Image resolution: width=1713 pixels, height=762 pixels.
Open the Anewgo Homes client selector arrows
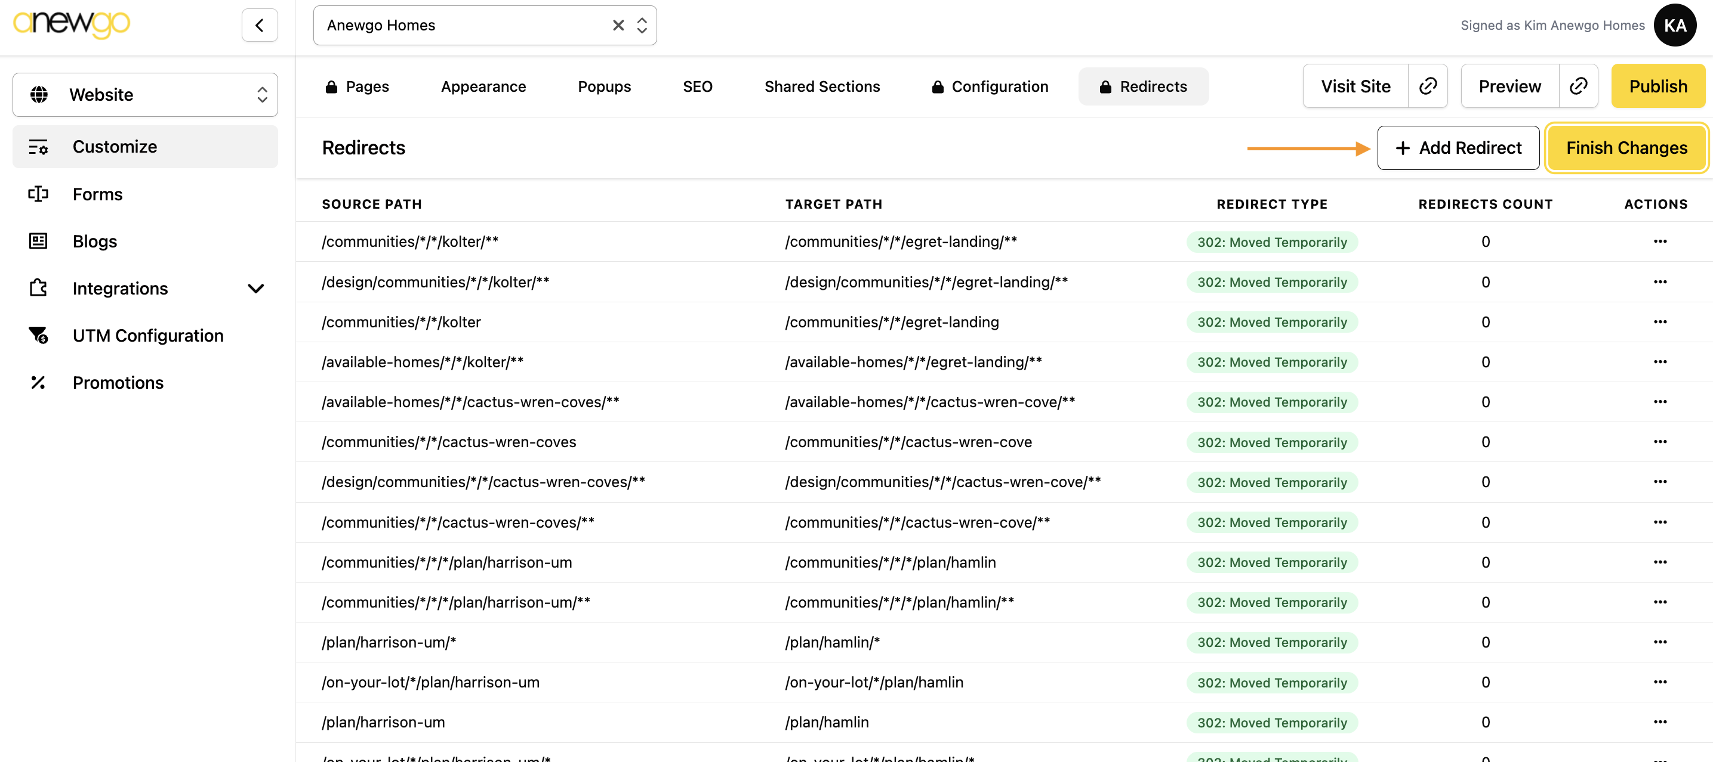pyautogui.click(x=642, y=25)
